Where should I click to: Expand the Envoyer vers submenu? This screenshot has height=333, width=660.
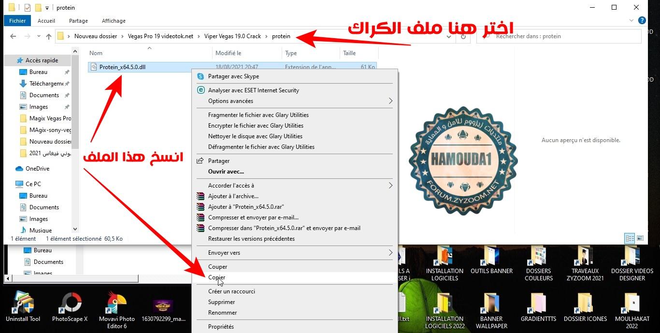(390, 253)
